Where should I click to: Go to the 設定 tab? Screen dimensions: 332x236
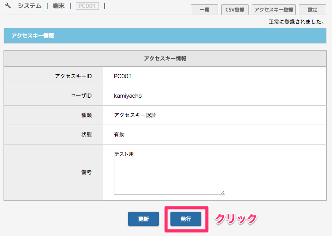(x=313, y=10)
